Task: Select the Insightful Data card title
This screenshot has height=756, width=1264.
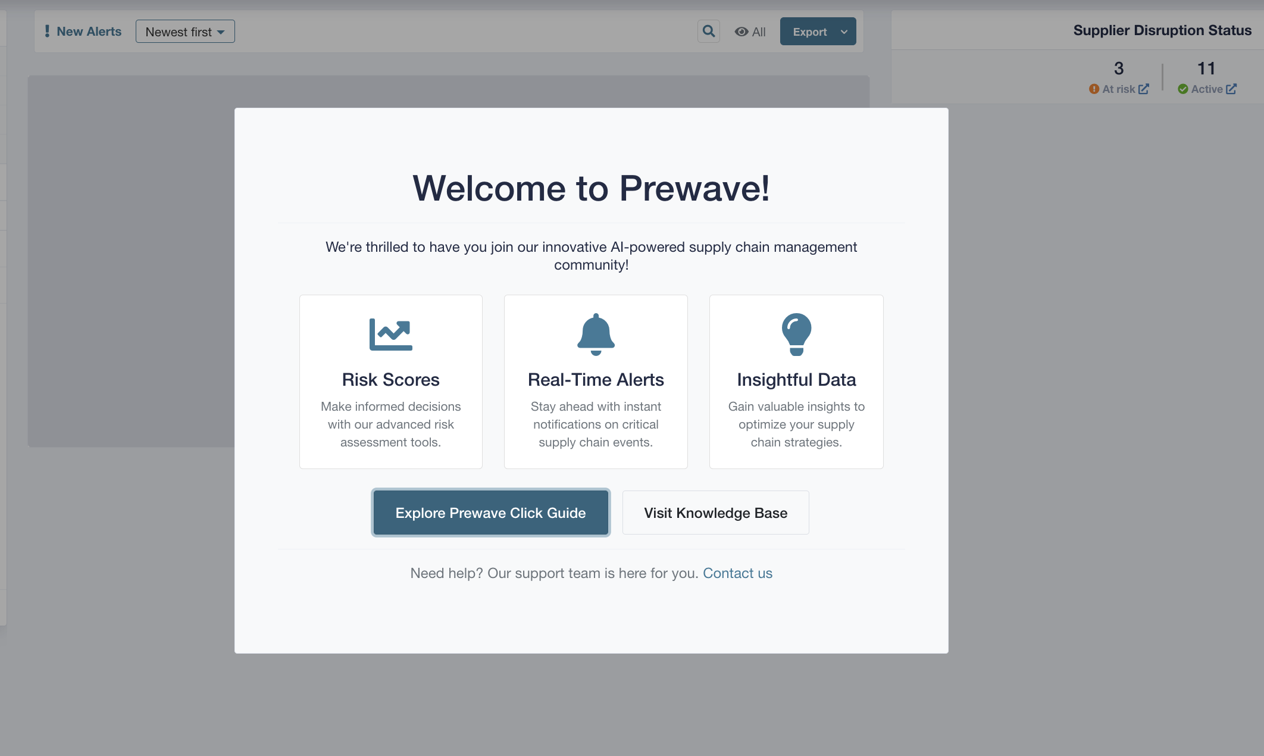Action: pyautogui.click(x=796, y=380)
